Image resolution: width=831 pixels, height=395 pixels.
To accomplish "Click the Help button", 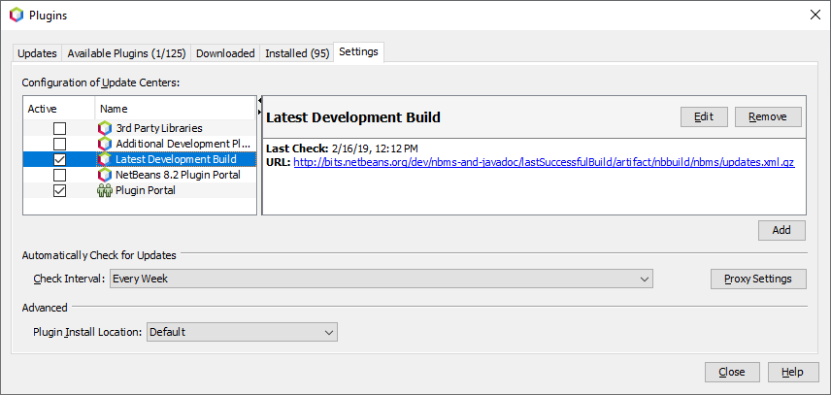I will point(792,373).
